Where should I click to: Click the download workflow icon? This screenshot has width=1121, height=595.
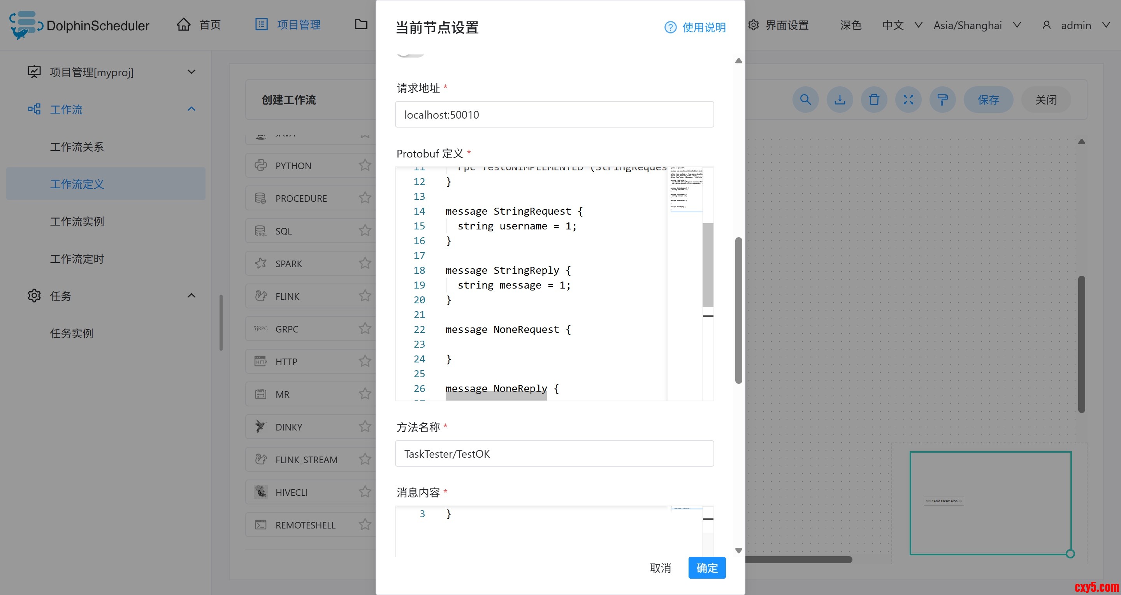(840, 100)
